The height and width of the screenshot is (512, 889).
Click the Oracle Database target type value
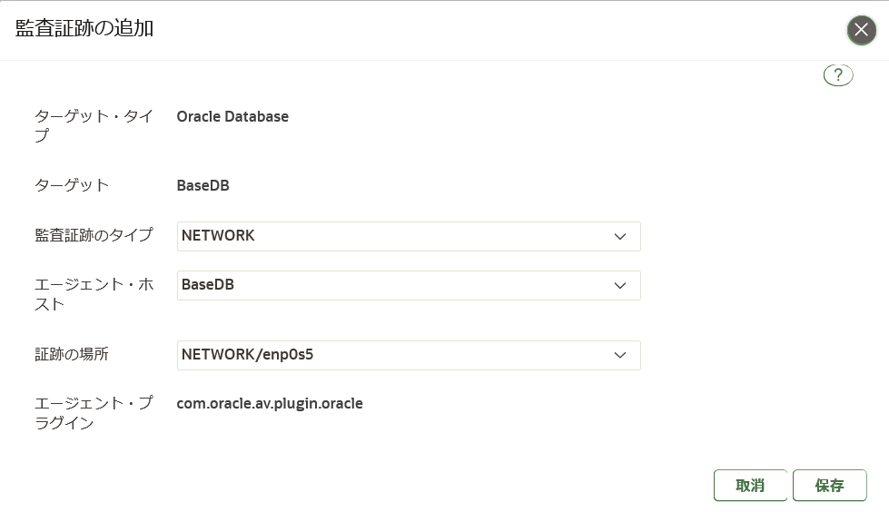[x=232, y=116]
